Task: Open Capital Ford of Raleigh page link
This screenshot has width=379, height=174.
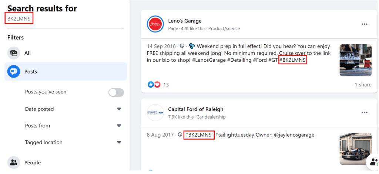Action: click(196, 109)
